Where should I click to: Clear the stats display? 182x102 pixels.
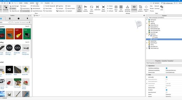pos(162,8)
